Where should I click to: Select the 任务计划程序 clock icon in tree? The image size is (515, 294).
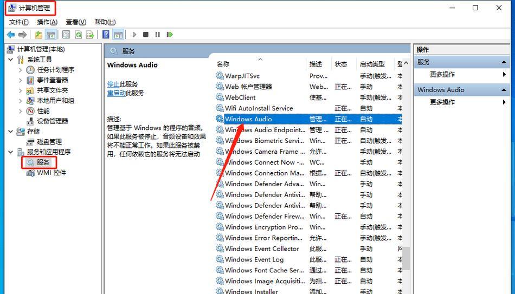coord(30,69)
